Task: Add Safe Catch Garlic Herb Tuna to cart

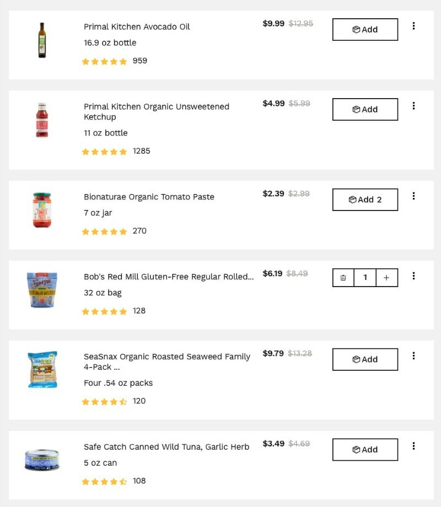Action: pos(365,450)
